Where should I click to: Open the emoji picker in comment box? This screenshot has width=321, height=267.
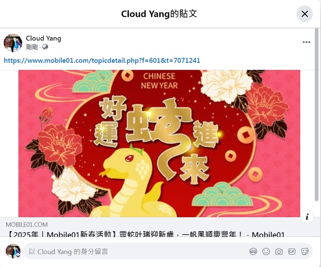point(266,251)
